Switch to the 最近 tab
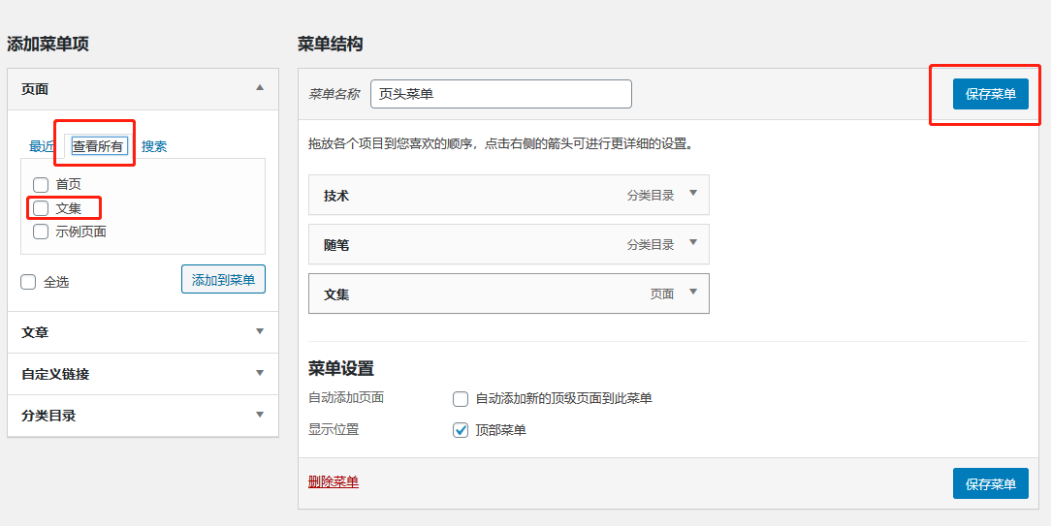Image resolution: width=1051 pixels, height=526 pixels. [42, 146]
